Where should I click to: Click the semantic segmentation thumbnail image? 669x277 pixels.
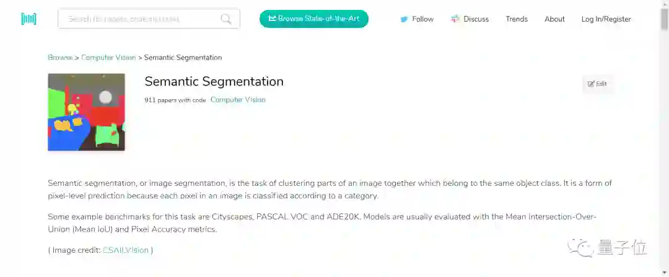point(86,112)
